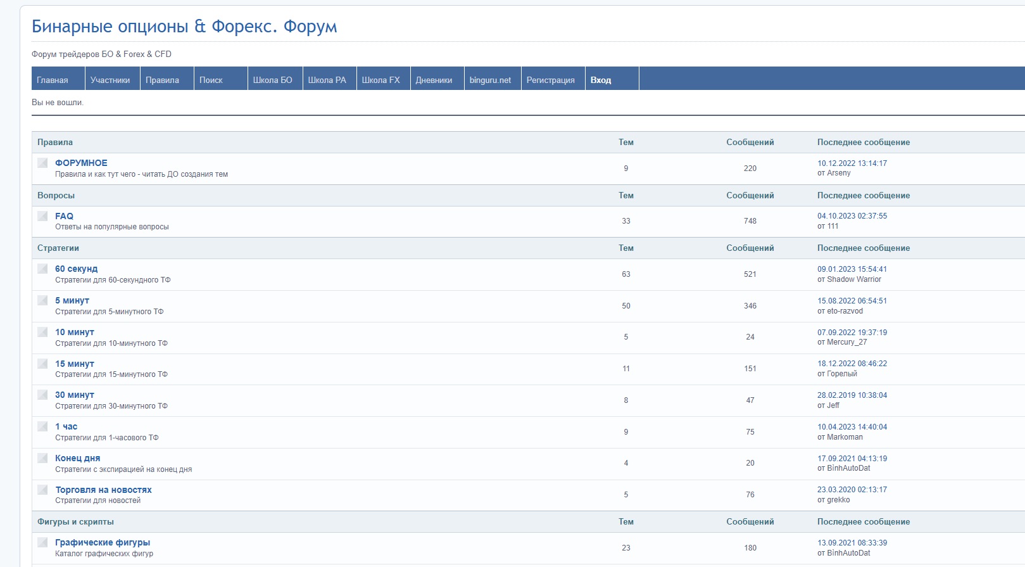
Task: Open the ФОРУМНОЕ forum
Action: [81, 163]
